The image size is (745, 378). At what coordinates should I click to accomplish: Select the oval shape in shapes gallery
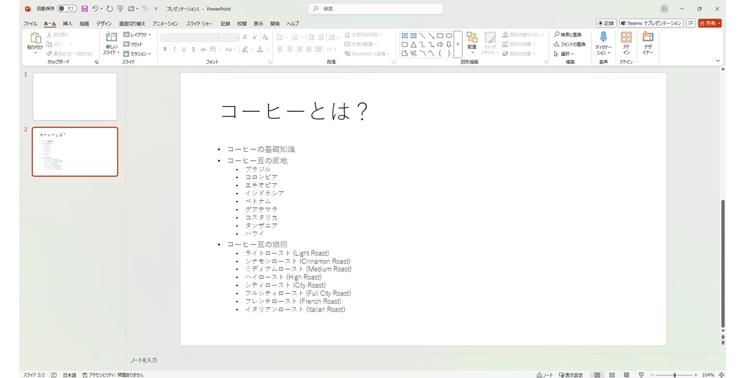(x=449, y=35)
